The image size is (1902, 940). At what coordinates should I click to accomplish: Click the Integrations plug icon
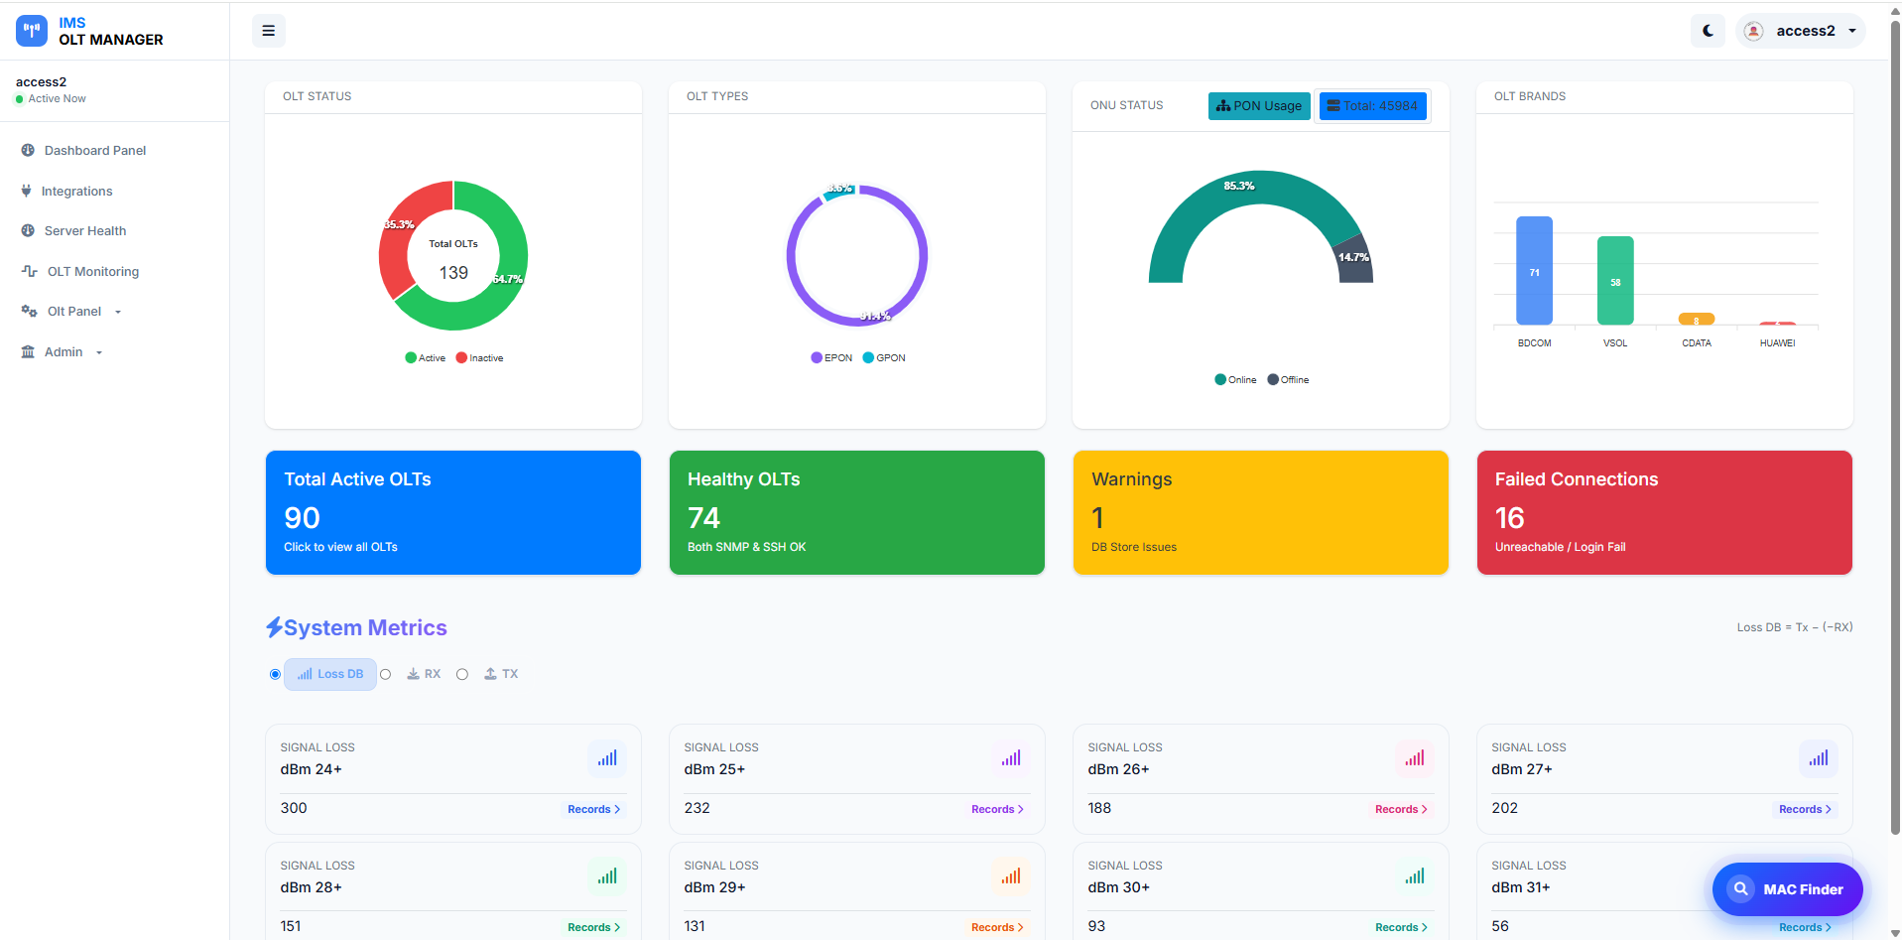[x=26, y=191]
